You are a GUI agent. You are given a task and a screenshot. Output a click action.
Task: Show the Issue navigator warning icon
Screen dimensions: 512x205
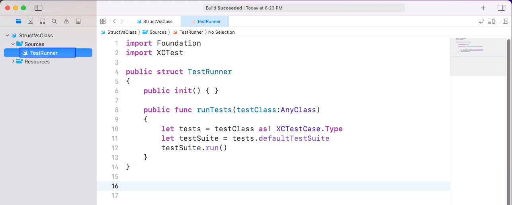(66, 21)
